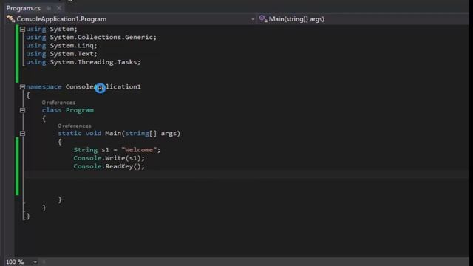Screen dimensions: 473x266
Task: Click the text 'using System.Linq;'
Action: click(61, 46)
